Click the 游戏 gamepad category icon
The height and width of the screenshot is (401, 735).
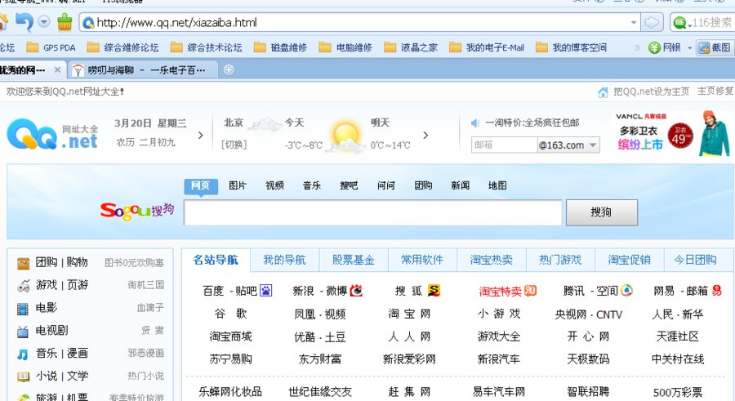23,286
